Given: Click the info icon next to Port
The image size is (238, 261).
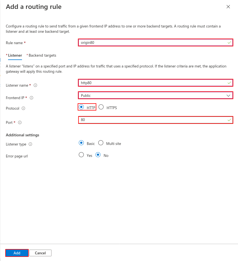Looking at the screenshot, I should (20, 122).
